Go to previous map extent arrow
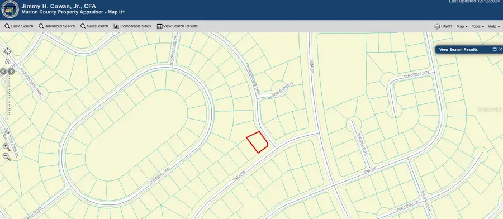This screenshot has height=219, width=503. click(3, 72)
